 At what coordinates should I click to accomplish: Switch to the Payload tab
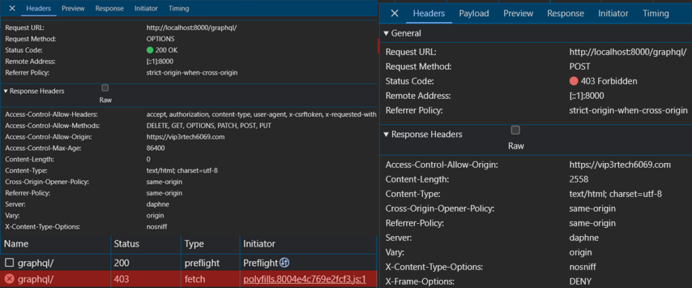click(x=474, y=14)
